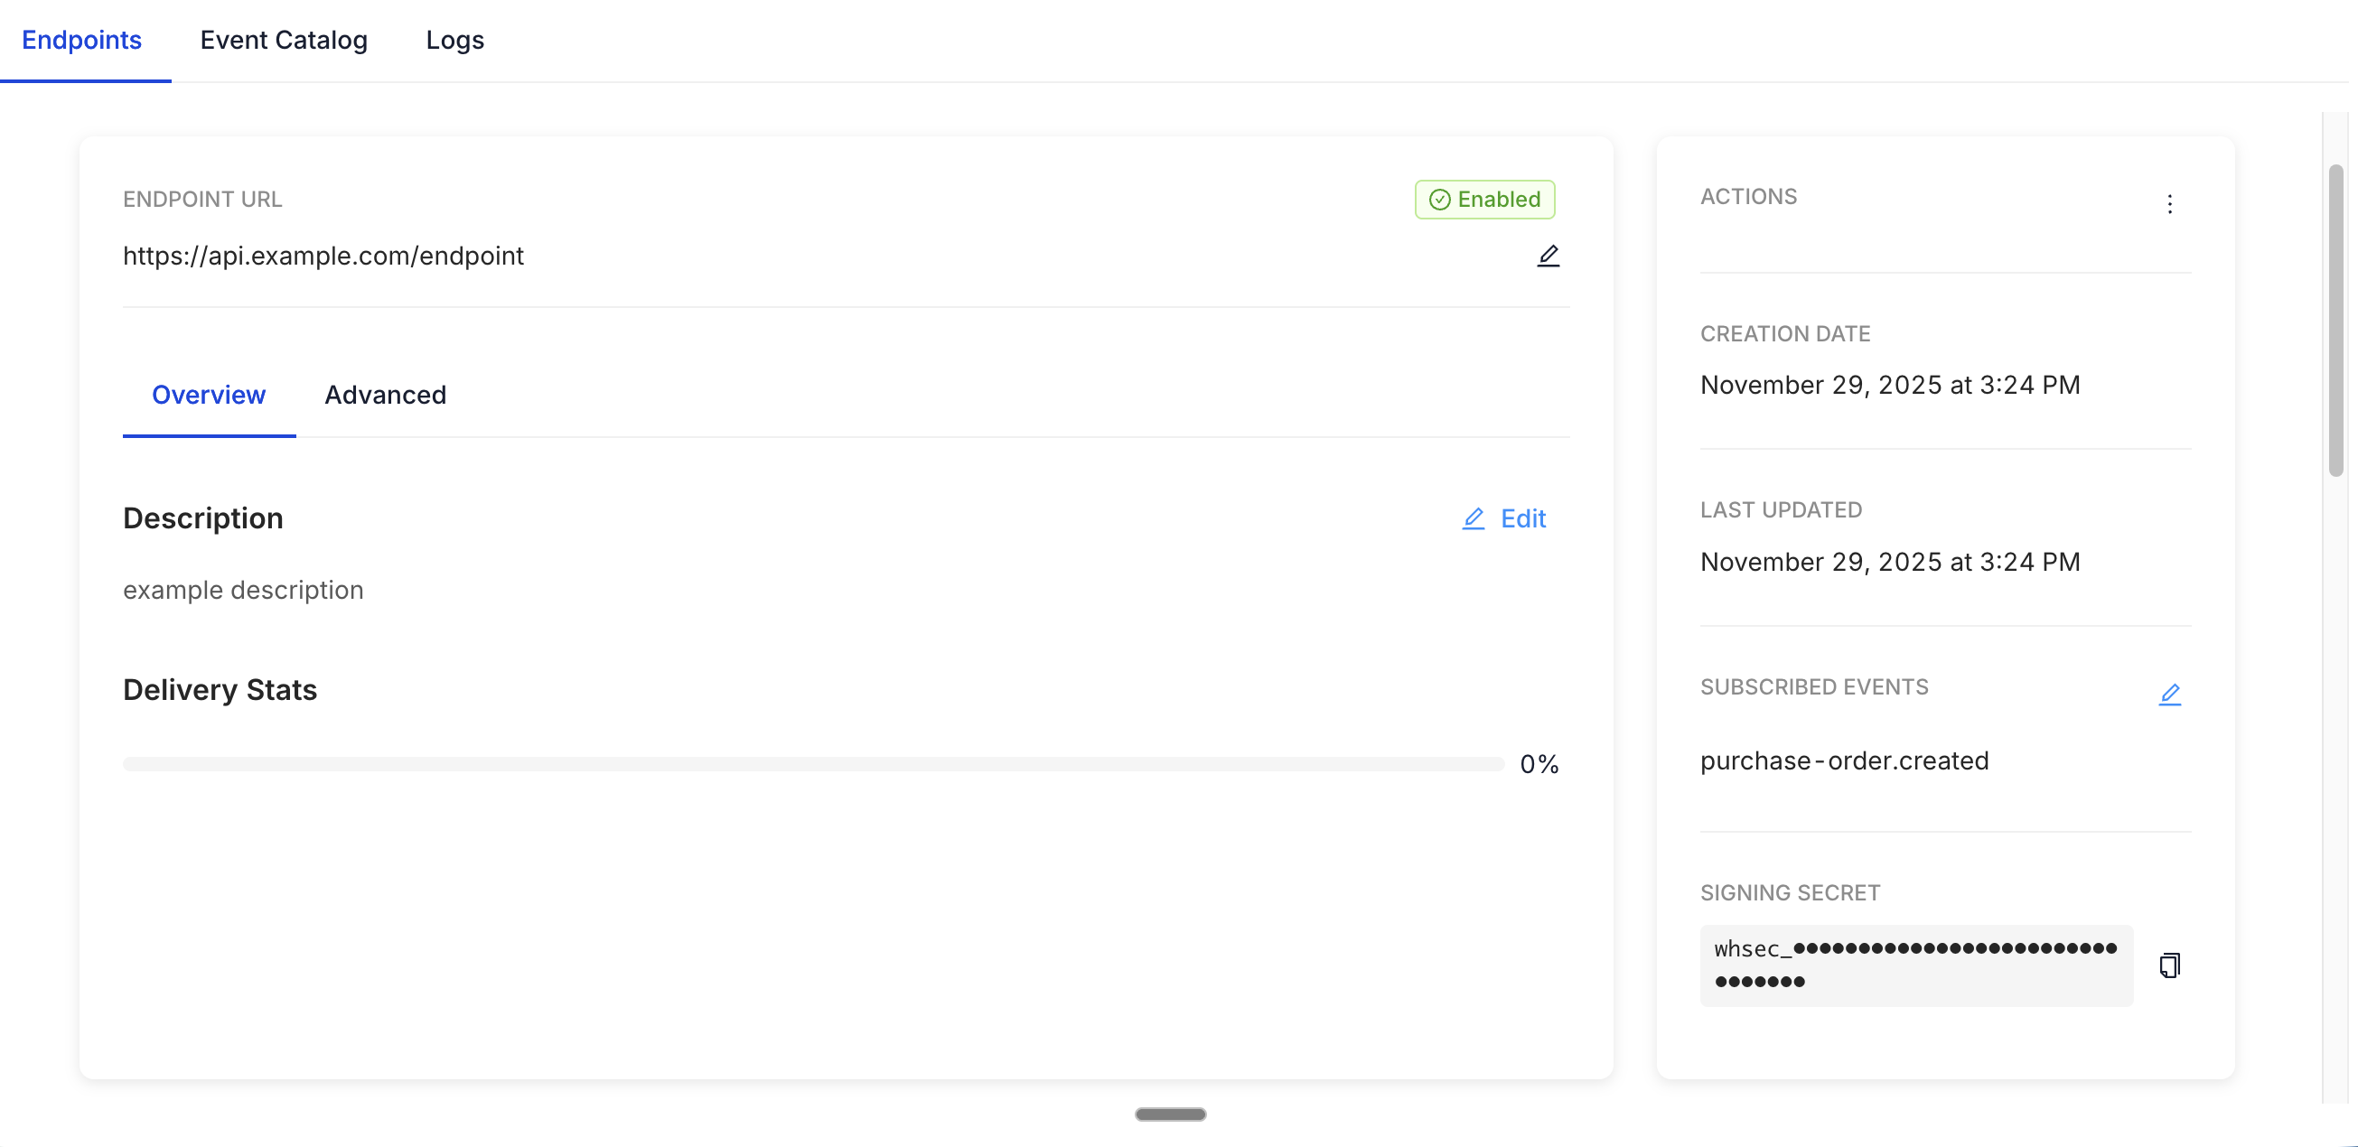Switch to the Event Catalog tab
This screenshot has width=2358, height=1147.
pyautogui.click(x=284, y=41)
